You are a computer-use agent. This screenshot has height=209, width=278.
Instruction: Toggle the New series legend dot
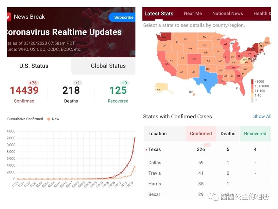pos(49,119)
